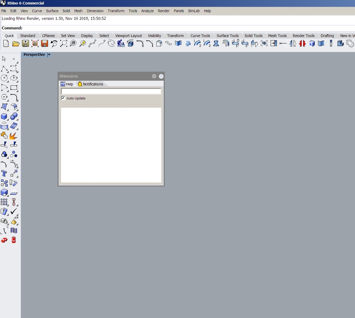Click the Join puzzle pieces icon
The width and height of the screenshot is (355, 318).
click(4, 135)
